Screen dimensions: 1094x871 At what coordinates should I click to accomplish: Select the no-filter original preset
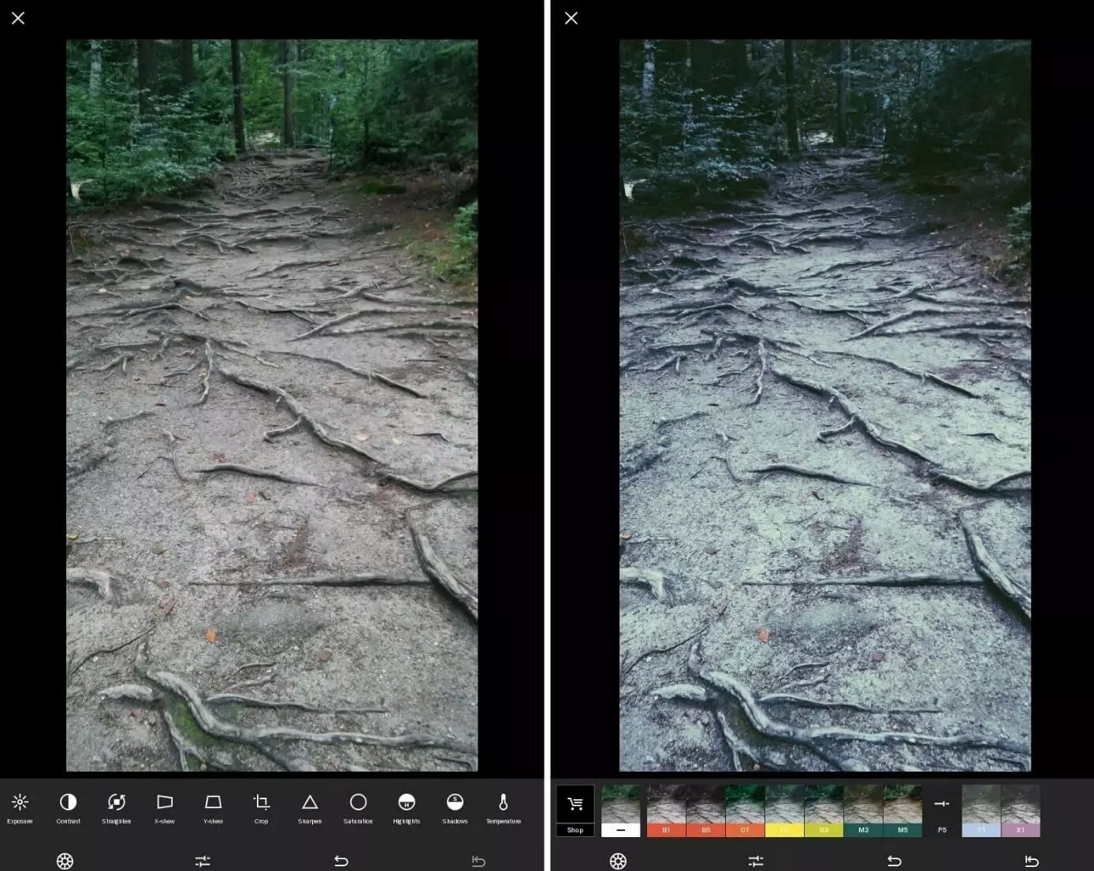tap(621, 810)
